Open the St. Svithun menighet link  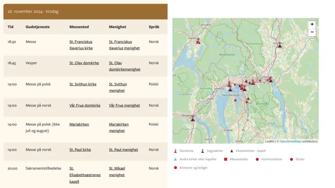coord(118,87)
